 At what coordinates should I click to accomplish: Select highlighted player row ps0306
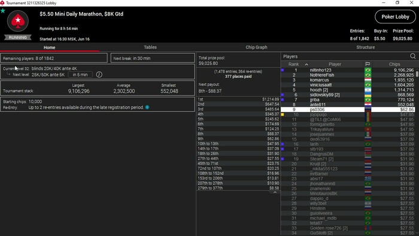click(x=348, y=110)
